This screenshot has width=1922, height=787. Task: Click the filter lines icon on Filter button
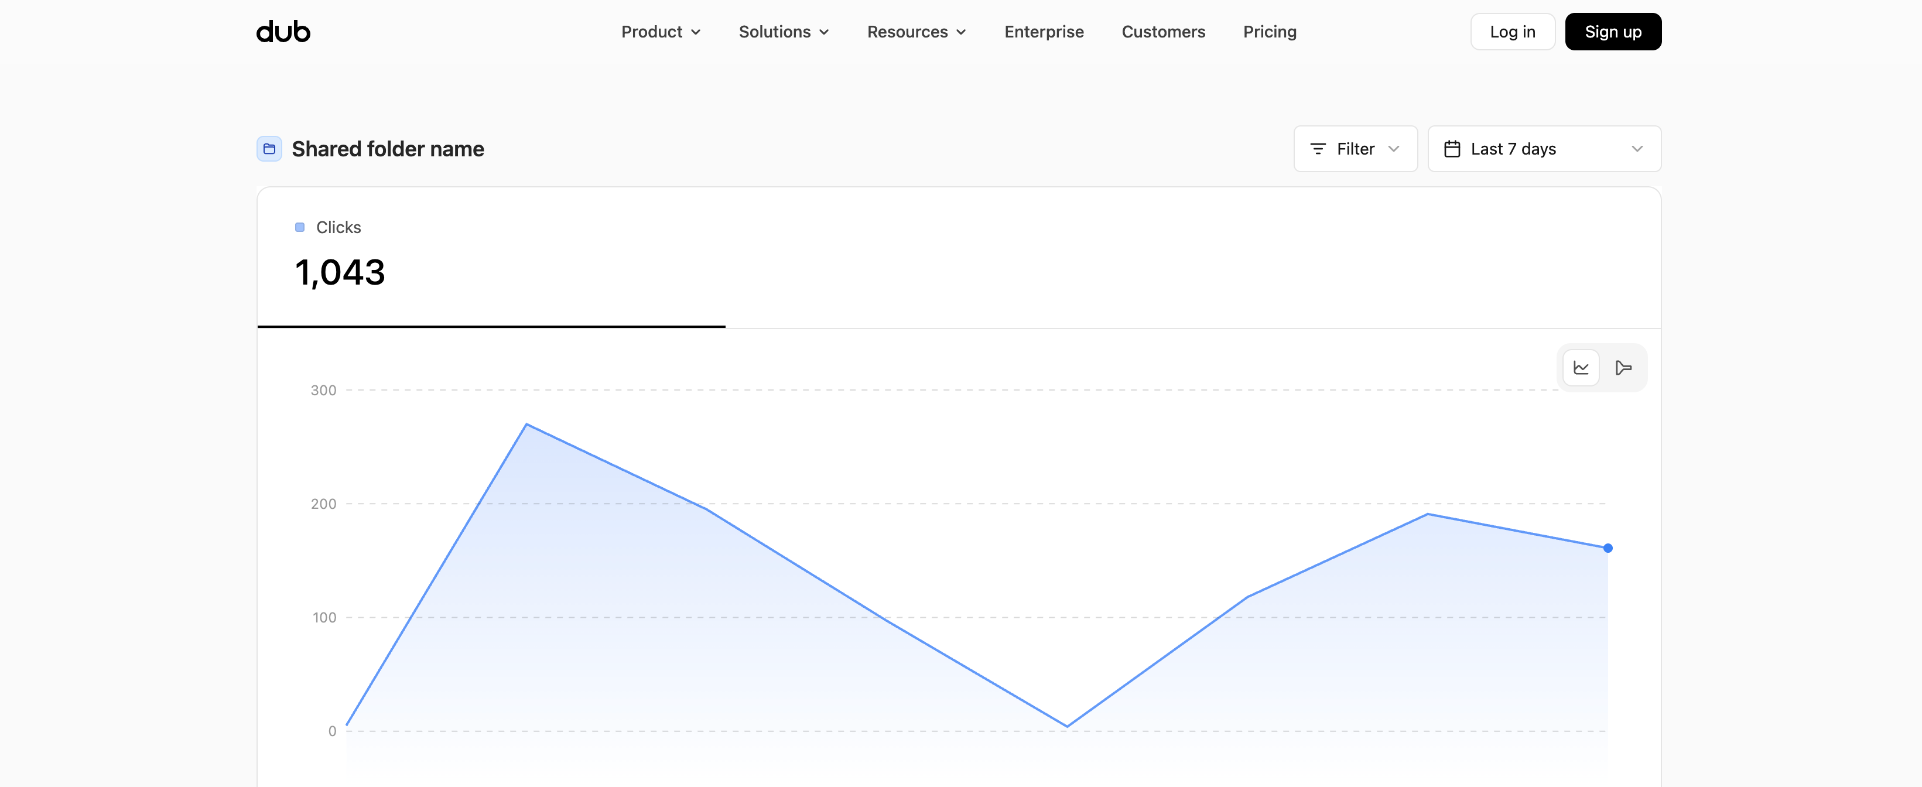1317,149
